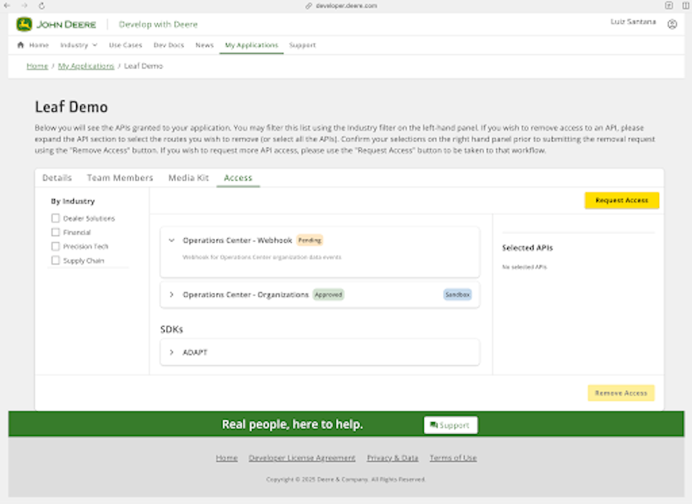Expand the ADAPT SDK row
The height and width of the screenshot is (504, 692).
(x=171, y=352)
